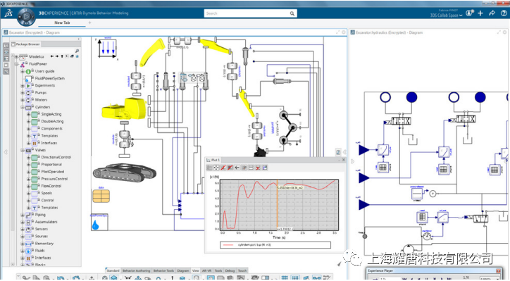The height and width of the screenshot is (281, 510).
Task: Click the orange cursor line in plot
Action: (x=277, y=204)
